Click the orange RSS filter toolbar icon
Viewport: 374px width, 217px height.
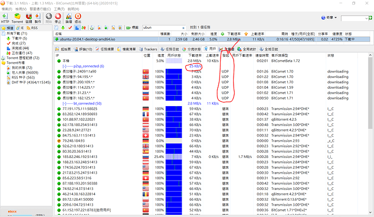point(113,28)
